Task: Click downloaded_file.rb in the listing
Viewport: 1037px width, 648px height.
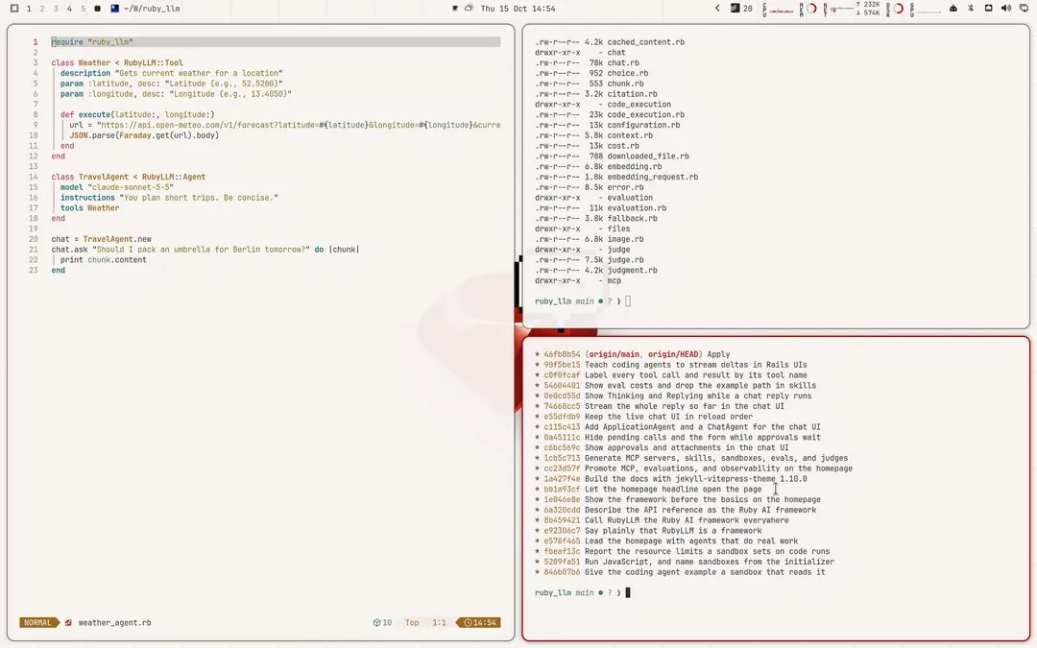Action: (x=648, y=156)
